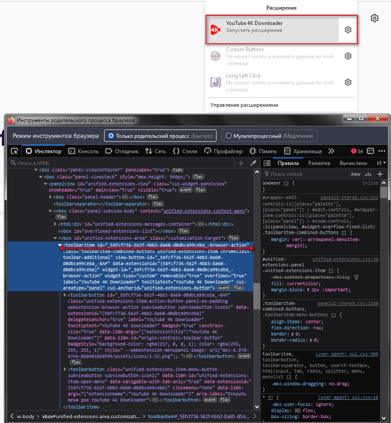The height and width of the screenshot is (423, 391).
Task: Open the Стили editor tab
Action: [x=185, y=151]
